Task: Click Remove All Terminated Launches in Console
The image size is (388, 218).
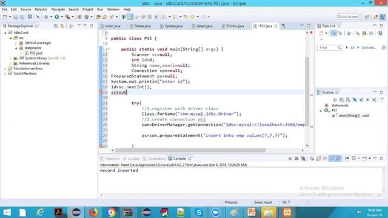Action: [x=303, y=159]
